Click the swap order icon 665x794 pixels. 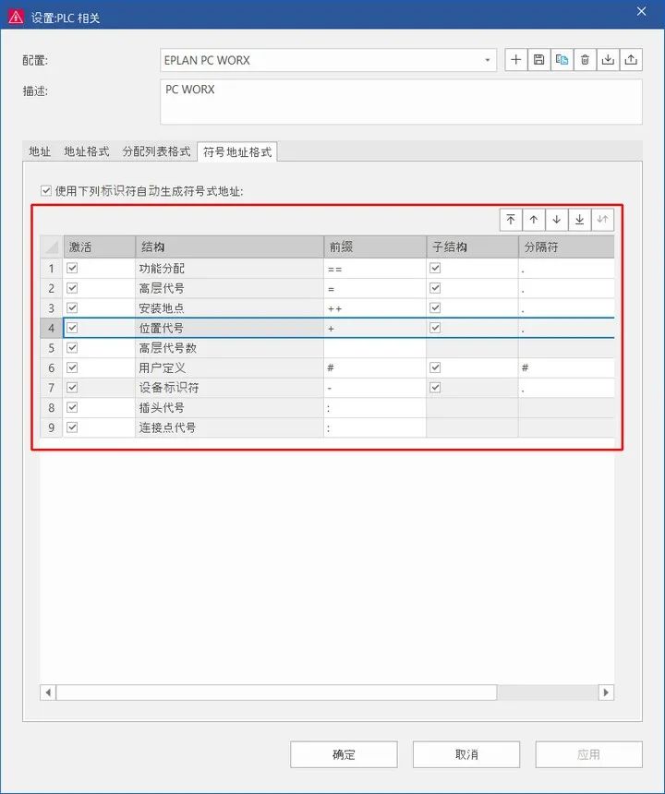[602, 220]
